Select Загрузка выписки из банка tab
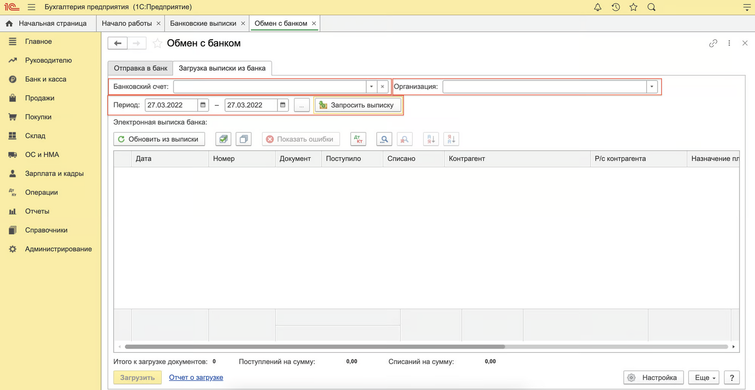Viewport: 755px width, 390px height. pyautogui.click(x=222, y=68)
